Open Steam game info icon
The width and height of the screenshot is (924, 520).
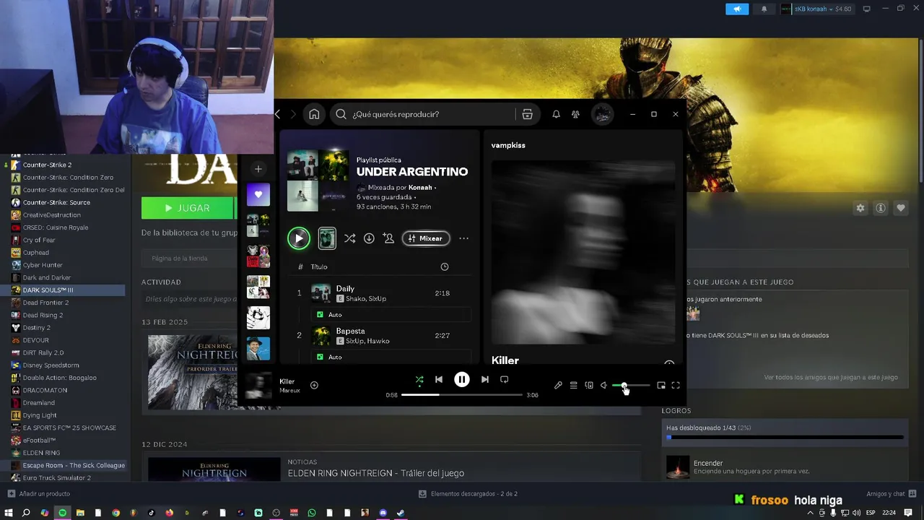(x=881, y=208)
